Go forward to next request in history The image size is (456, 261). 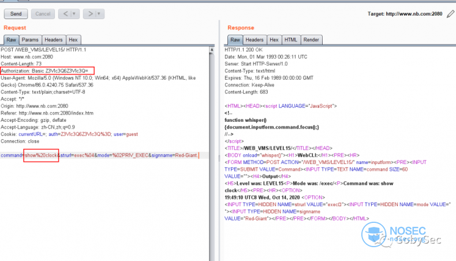pyautogui.click(x=91, y=14)
